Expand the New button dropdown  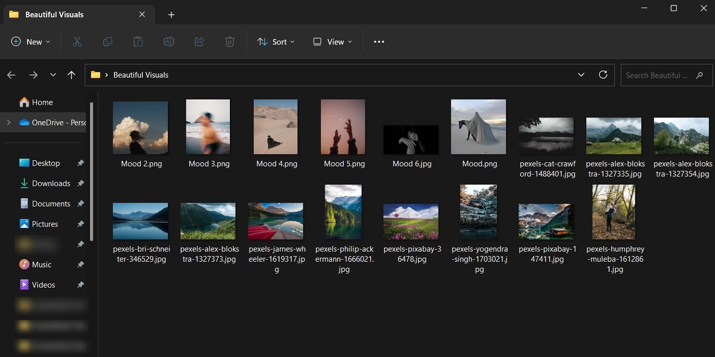click(47, 41)
